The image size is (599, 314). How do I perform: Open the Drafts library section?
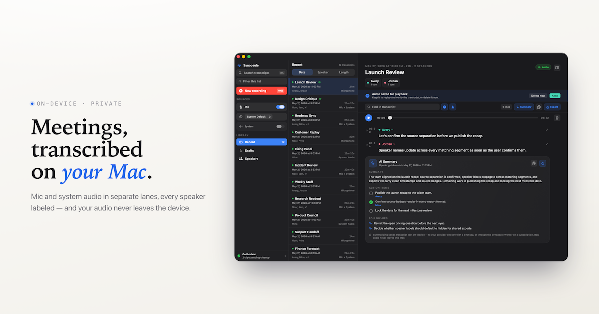tap(262, 150)
